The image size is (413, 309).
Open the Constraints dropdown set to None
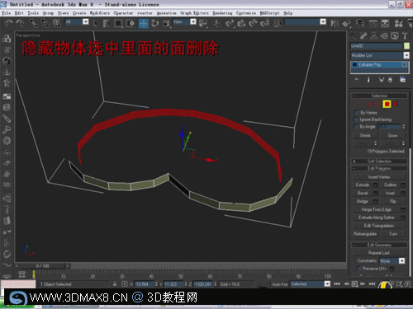tap(392, 260)
